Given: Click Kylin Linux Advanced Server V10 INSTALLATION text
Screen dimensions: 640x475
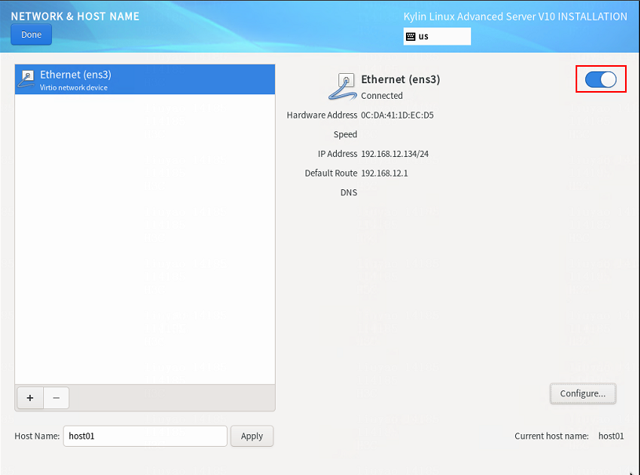Looking at the screenshot, I should coord(515,16).
